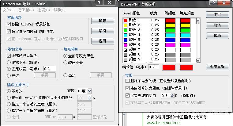Click 编辑值 line color red swatch
This screenshot has width=233, height=126.
[x=169, y=67]
